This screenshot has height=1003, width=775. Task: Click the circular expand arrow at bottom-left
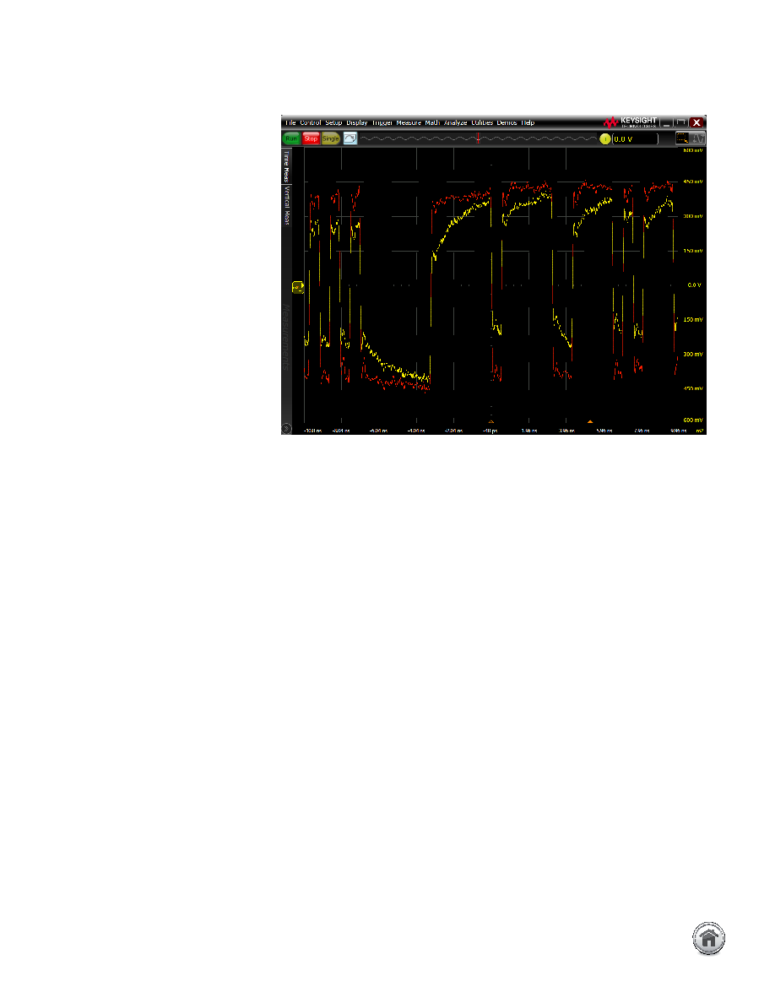(x=286, y=429)
